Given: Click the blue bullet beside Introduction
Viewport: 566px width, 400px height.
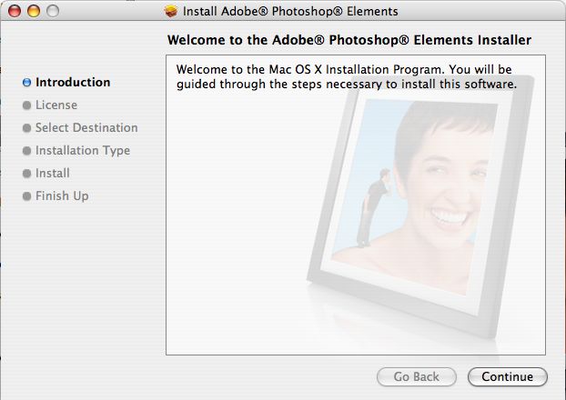Looking at the screenshot, I should [26, 83].
